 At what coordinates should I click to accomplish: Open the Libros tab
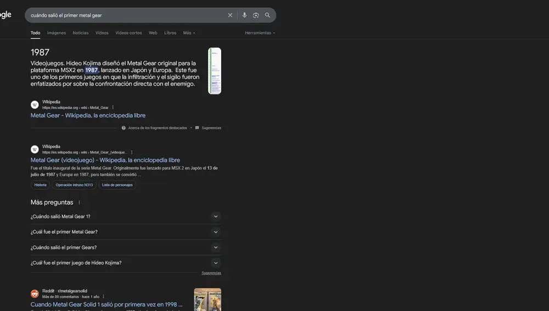(170, 33)
